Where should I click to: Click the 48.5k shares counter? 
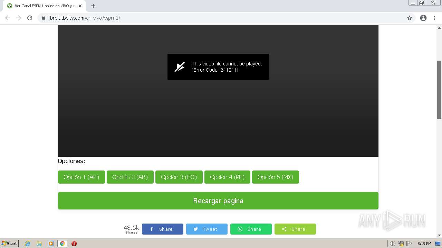(131, 229)
